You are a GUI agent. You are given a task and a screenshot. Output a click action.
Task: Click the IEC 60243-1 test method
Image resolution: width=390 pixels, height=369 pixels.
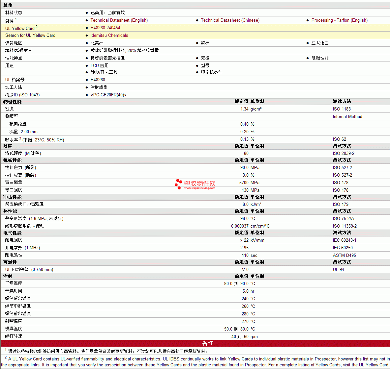(344, 240)
